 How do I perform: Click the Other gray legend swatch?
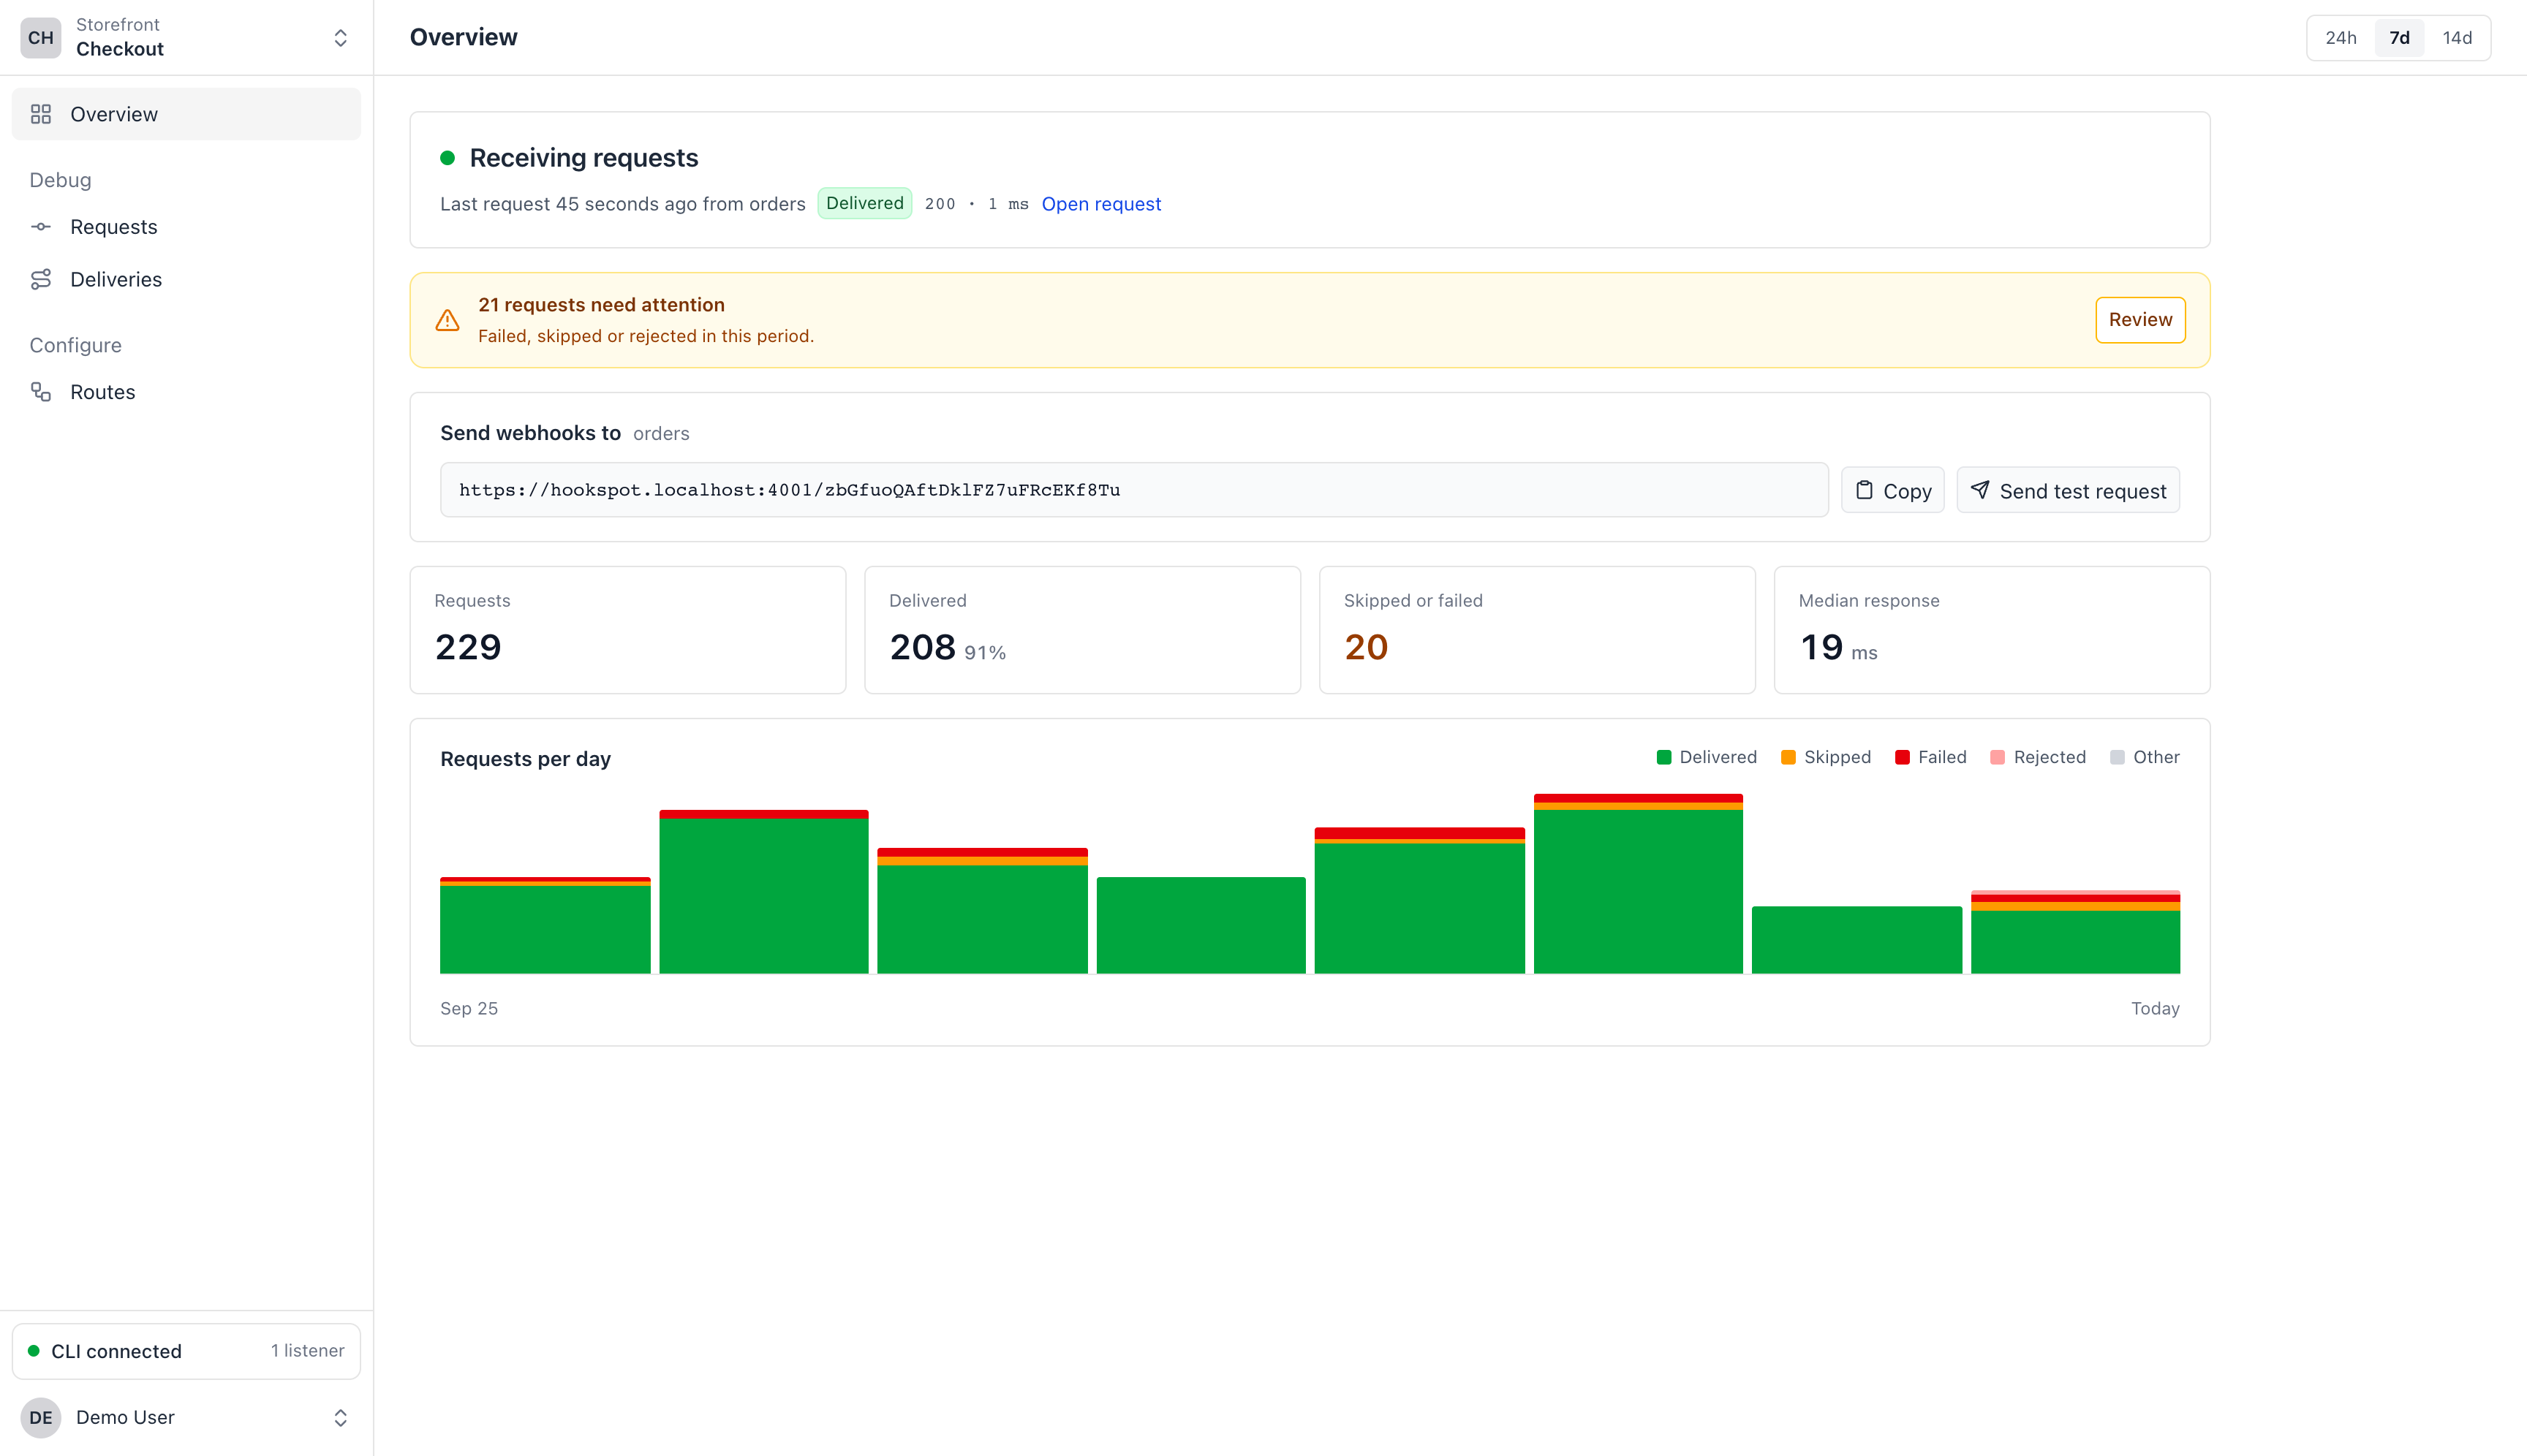coord(2117,757)
